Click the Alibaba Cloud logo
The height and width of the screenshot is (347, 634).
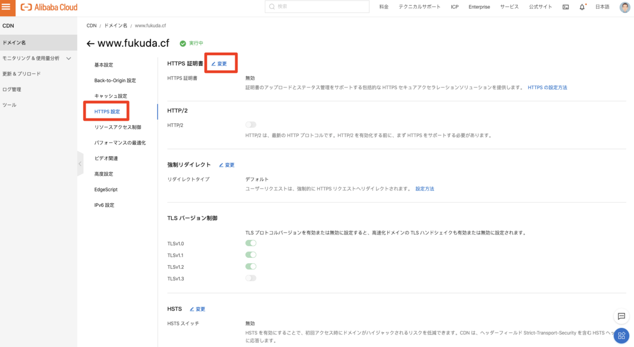(49, 7)
